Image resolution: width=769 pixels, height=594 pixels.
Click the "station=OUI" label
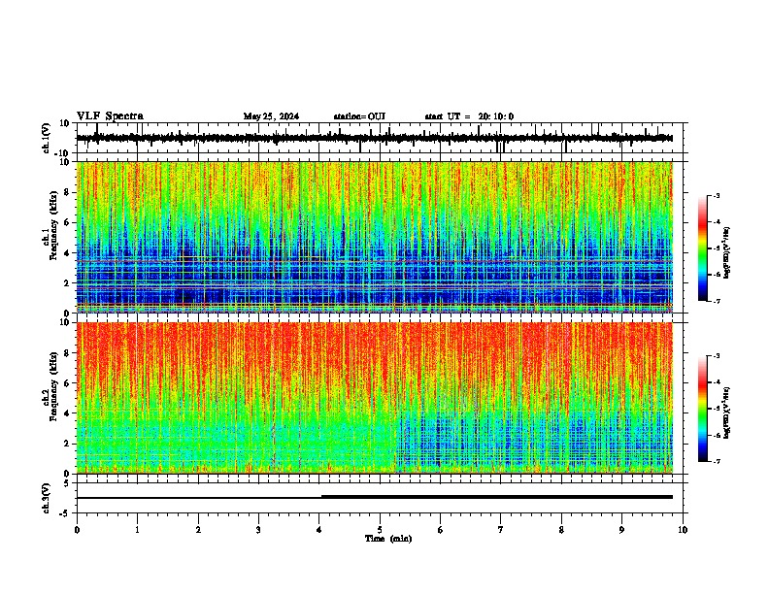click(x=359, y=116)
